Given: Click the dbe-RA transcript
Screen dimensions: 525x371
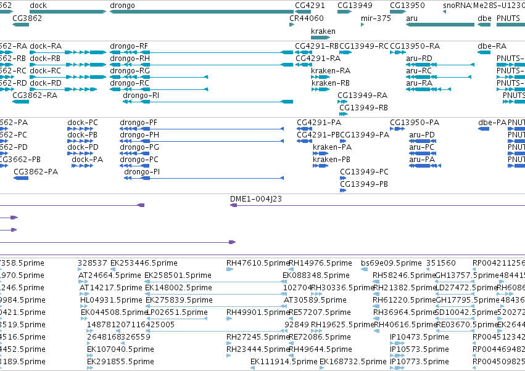Looking at the screenshot, I should coord(484,52).
